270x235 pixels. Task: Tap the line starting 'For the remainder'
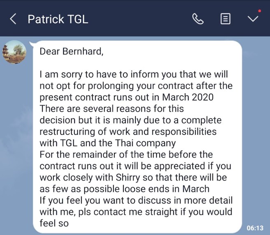[x=126, y=155]
